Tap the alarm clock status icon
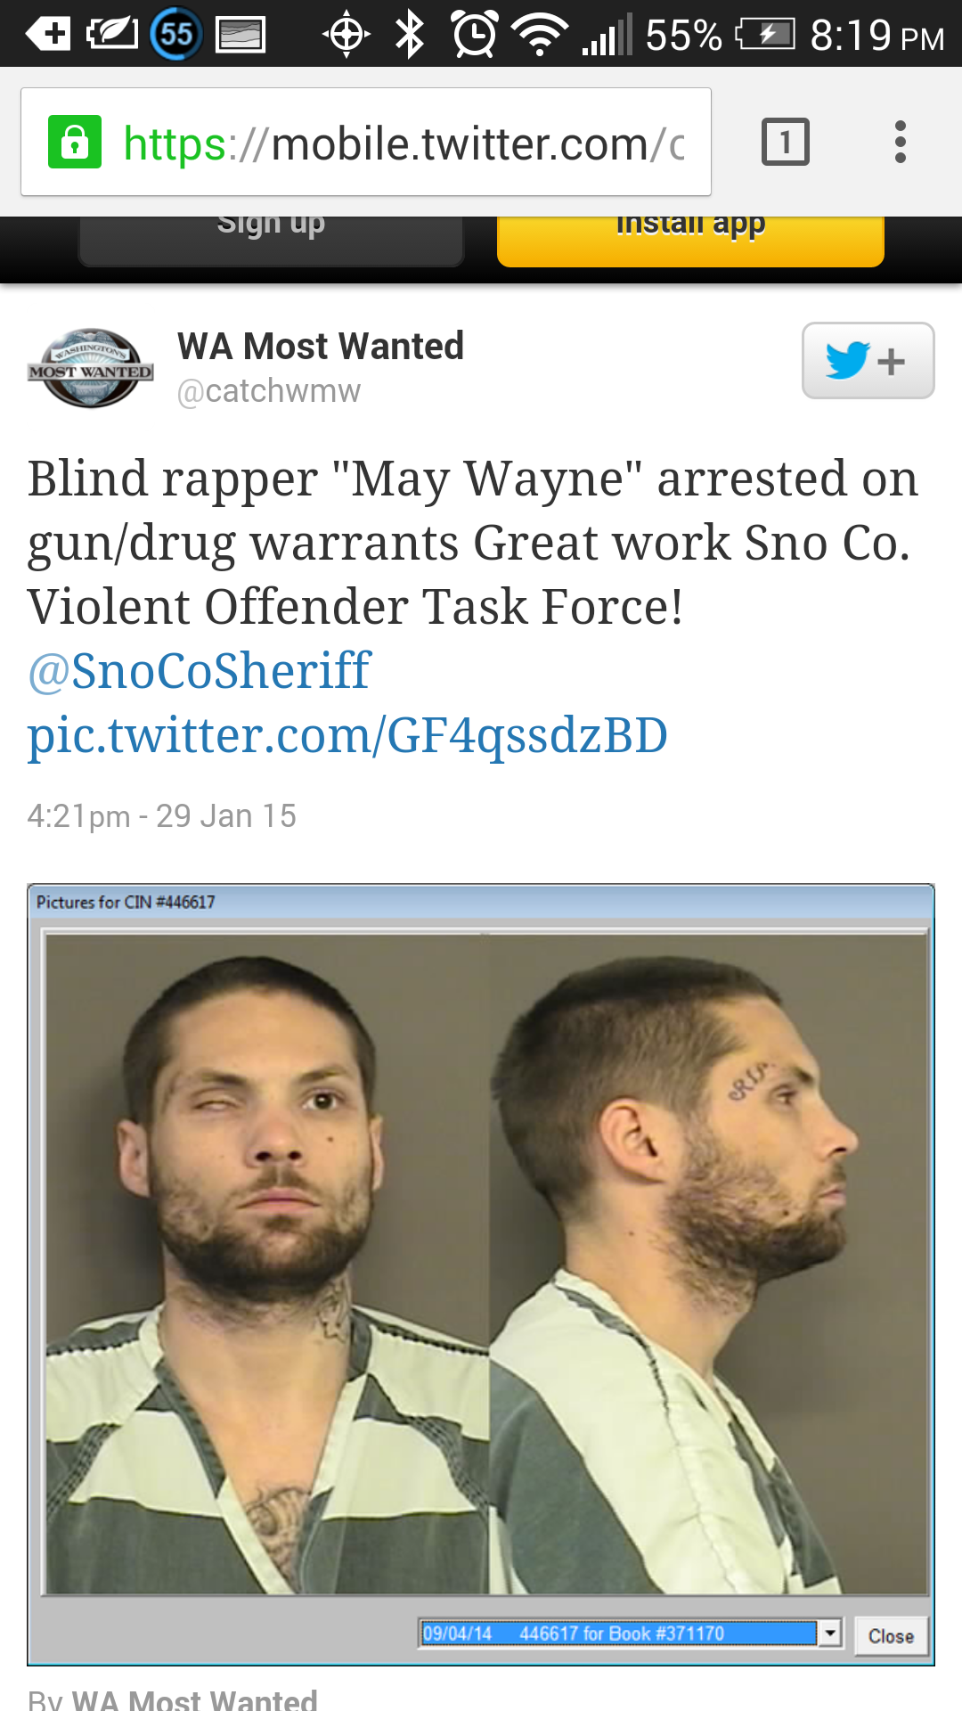 pyautogui.click(x=475, y=35)
